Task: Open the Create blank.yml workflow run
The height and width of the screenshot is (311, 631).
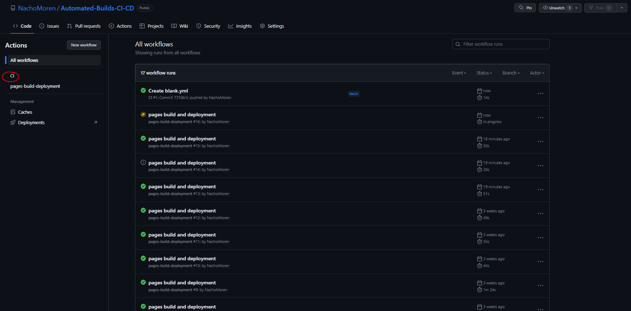Action: click(168, 91)
